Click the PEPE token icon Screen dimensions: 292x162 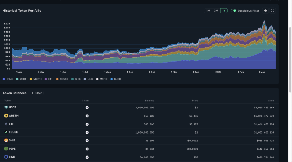6,149
